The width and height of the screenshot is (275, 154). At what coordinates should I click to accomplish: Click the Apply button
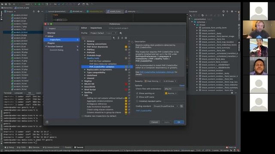click(x=167, y=122)
